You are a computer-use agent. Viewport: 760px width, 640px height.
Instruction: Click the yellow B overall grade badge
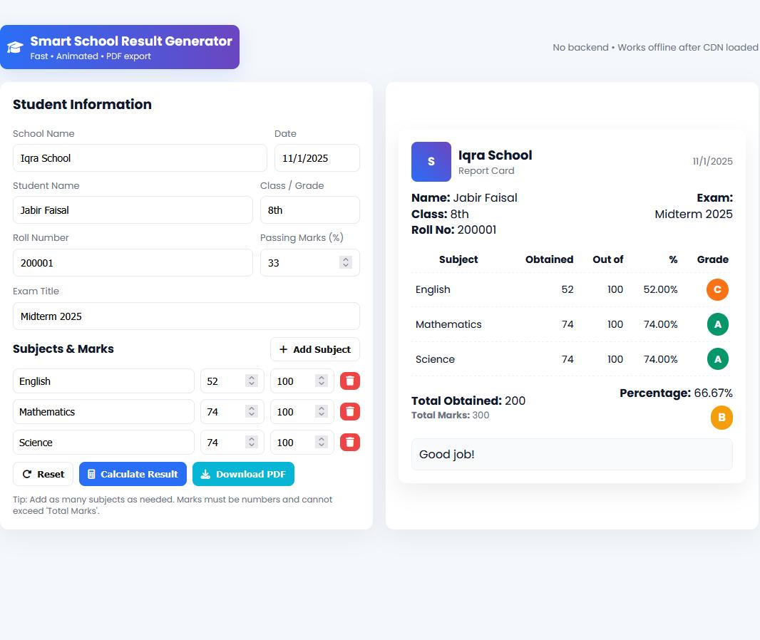(x=721, y=418)
